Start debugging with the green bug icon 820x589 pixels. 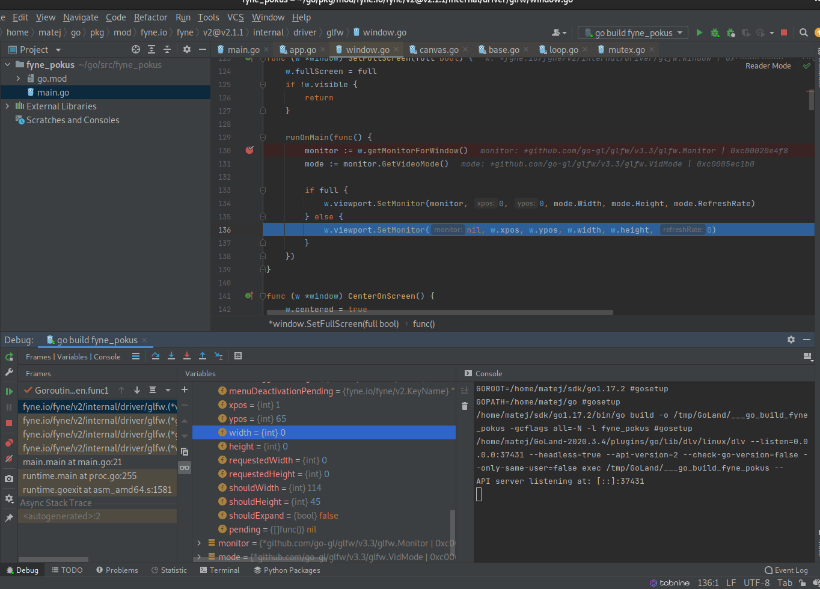(x=715, y=32)
